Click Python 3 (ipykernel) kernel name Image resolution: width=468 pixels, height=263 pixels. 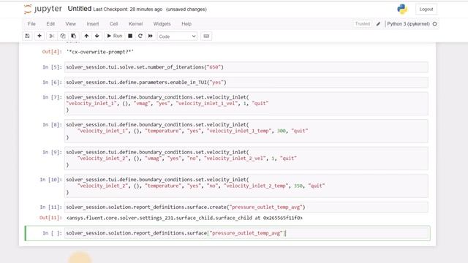(408, 24)
